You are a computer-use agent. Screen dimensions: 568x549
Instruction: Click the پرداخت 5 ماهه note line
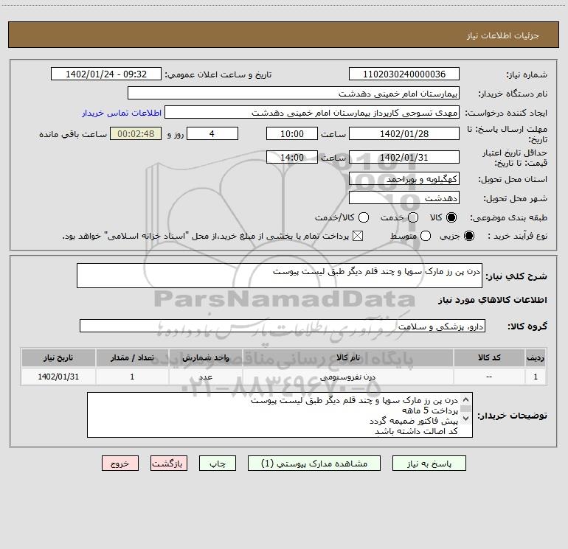coord(430,410)
